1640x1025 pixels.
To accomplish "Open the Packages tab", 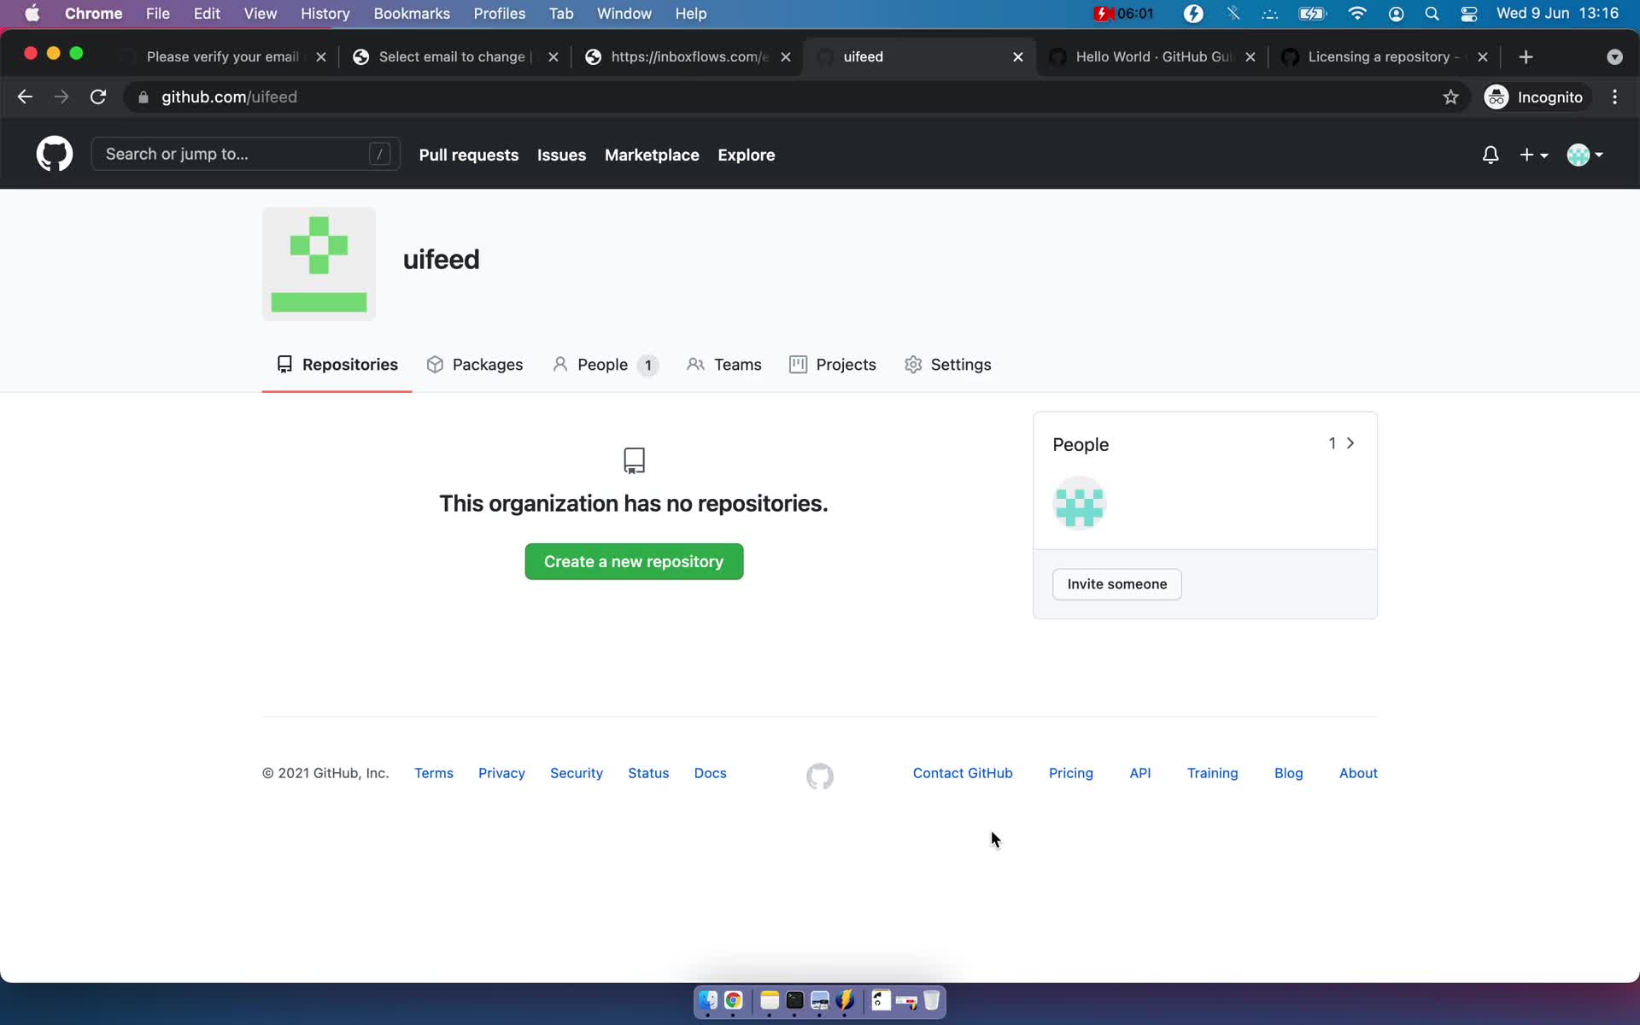I will pyautogui.click(x=475, y=365).
